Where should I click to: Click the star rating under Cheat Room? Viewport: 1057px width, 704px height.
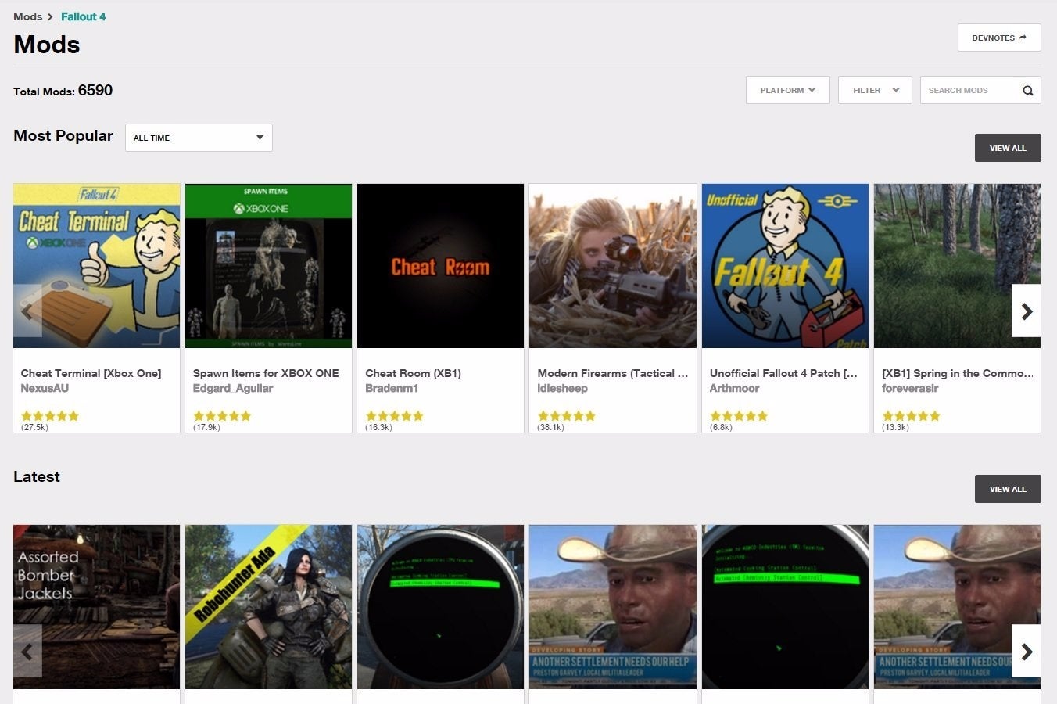click(394, 416)
